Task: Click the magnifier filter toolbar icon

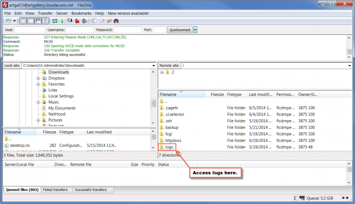Action: coord(101,21)
